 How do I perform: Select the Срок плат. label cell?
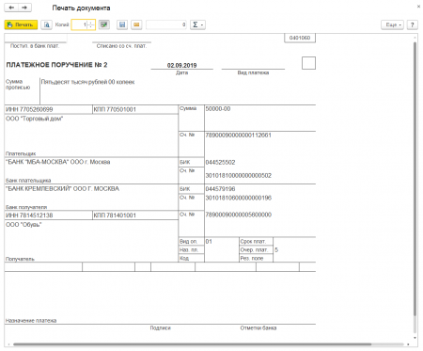click(x=256, y=242)
